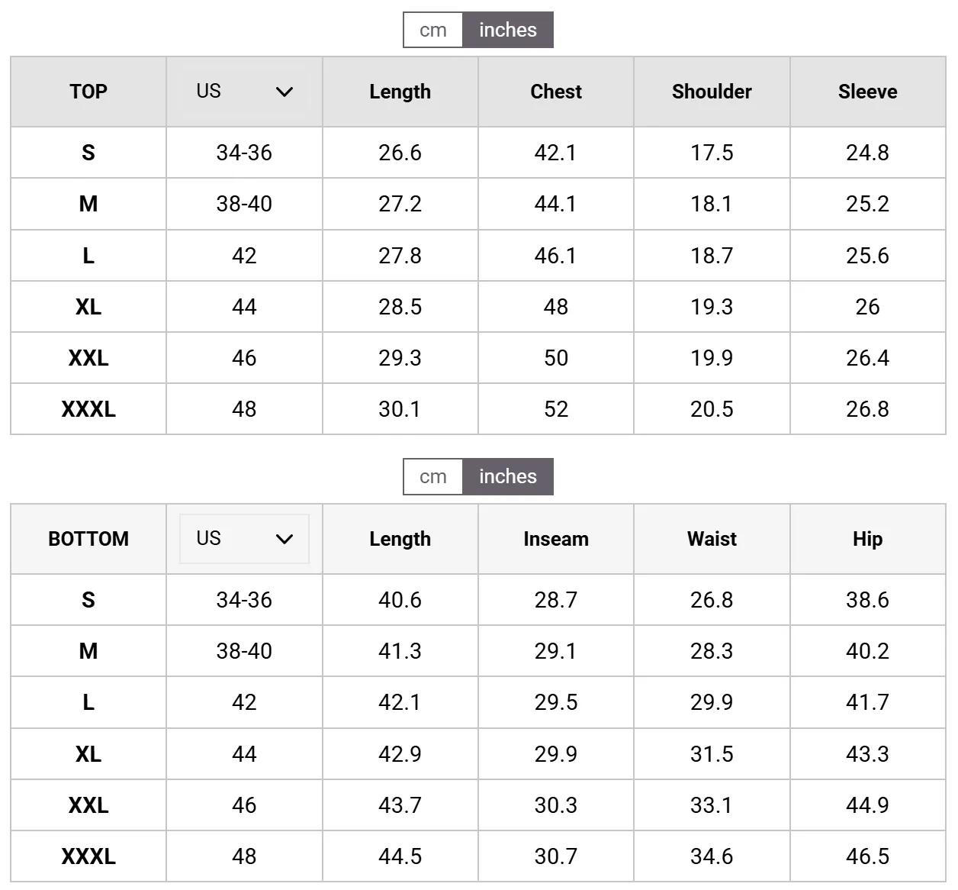The width and height of the screenshot is (958, 890).
Task: Select inches toggle above TOP table
Action: (x=508, y=30)
